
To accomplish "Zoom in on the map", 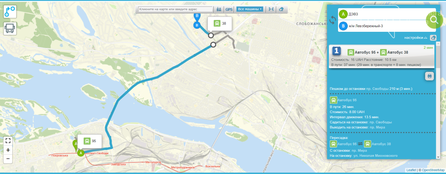I will point(8,150).
